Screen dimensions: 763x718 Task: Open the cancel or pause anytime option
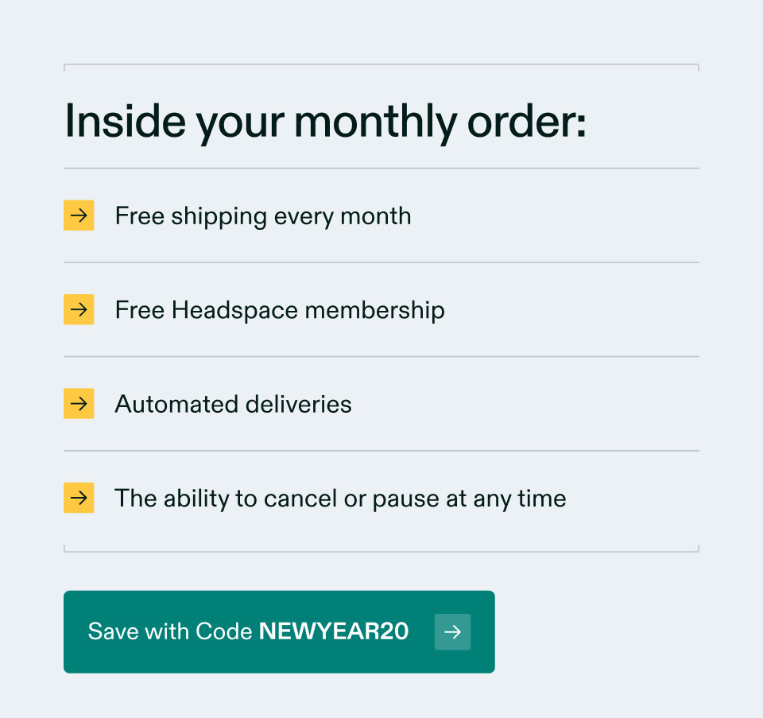pos(341,498)
